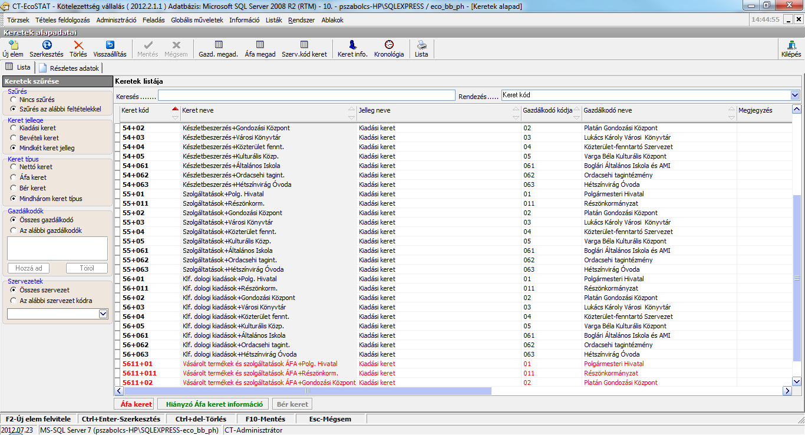Open the Szervezetek code dropdown

[x=103, y=314]
